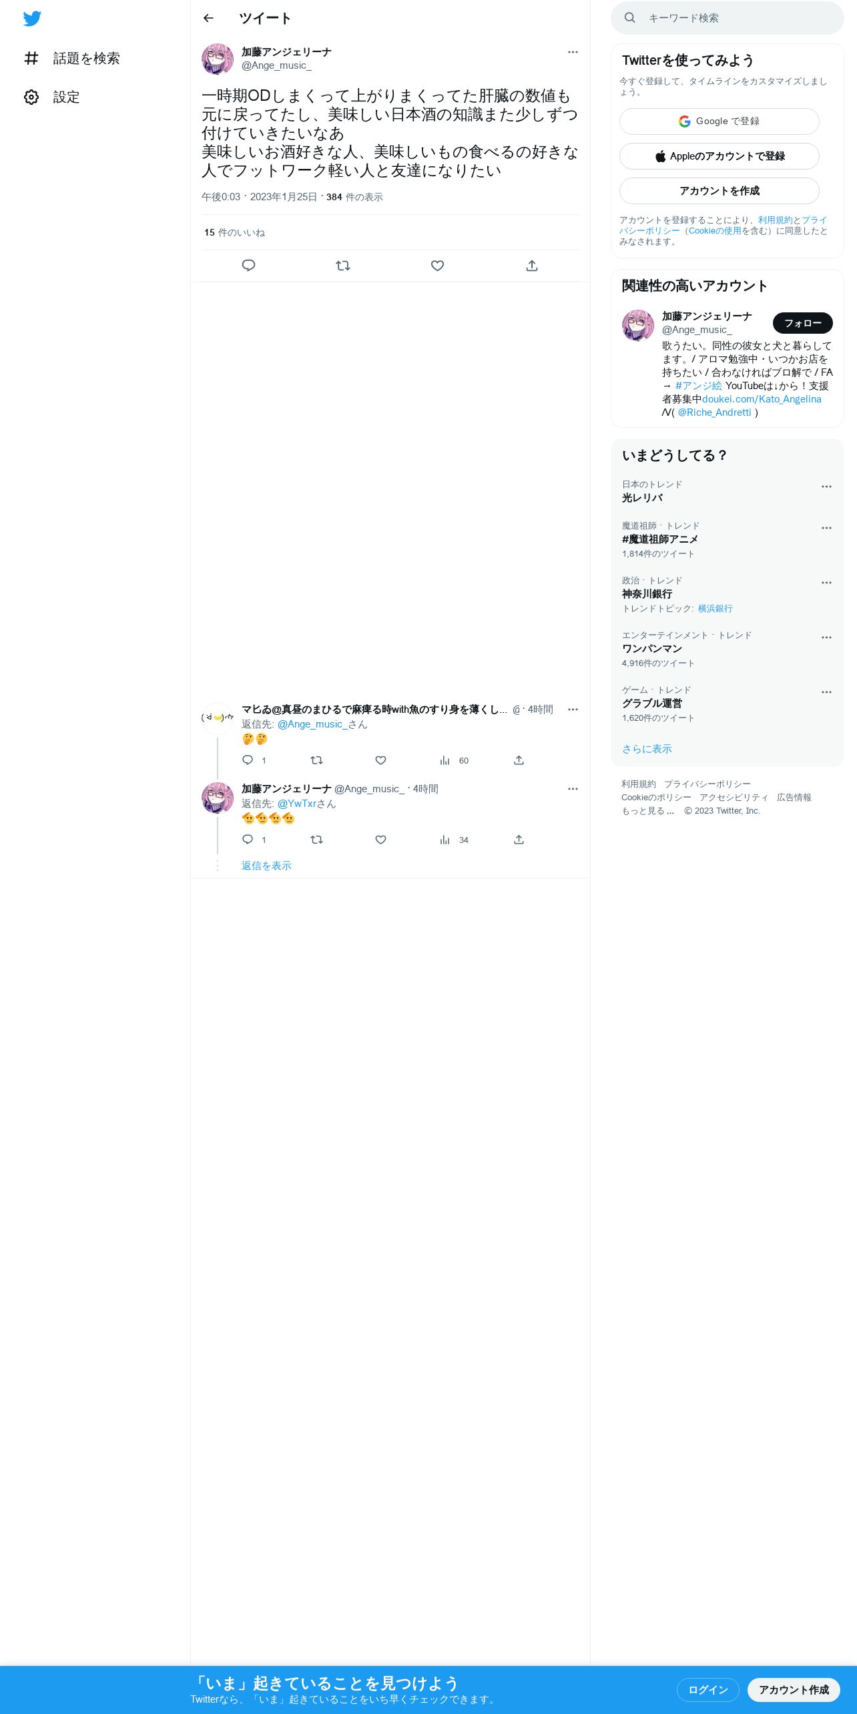The height and width of the screenshot is (1714, 857).
Task: Retweet the main tweet
Action: pos(343,266)
